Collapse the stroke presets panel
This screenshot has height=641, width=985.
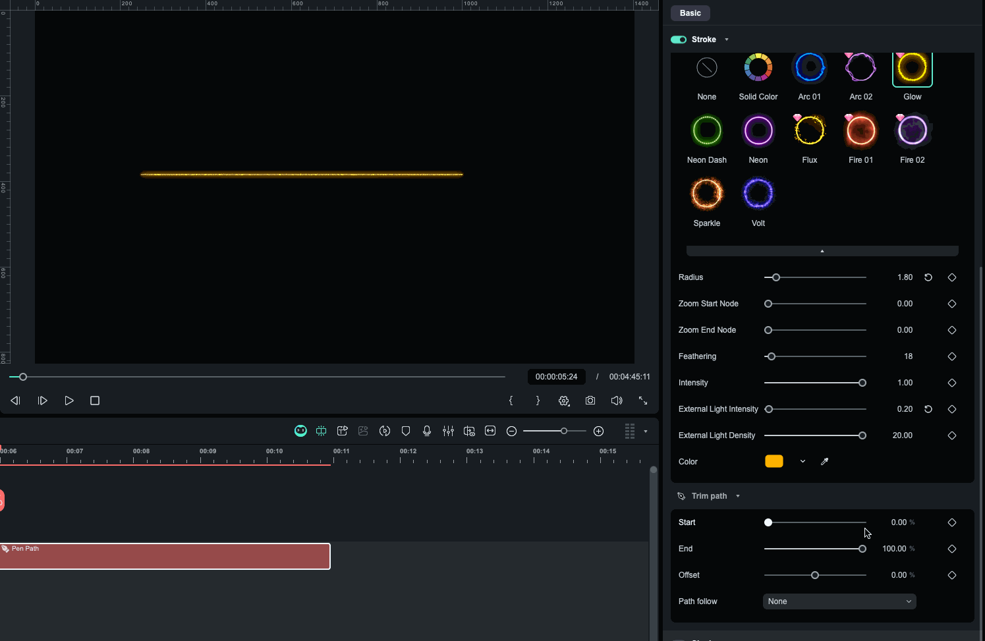pos(822,250)
